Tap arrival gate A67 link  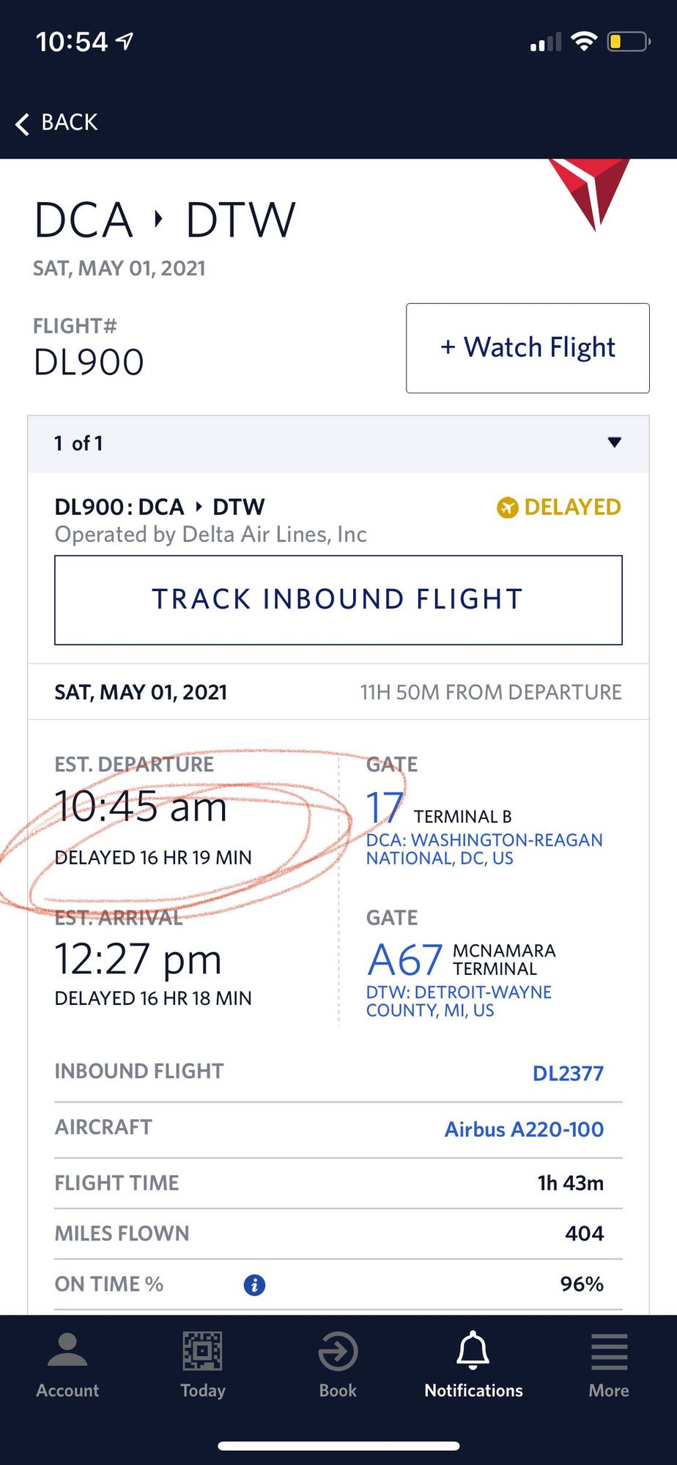[x=405, y=960]
